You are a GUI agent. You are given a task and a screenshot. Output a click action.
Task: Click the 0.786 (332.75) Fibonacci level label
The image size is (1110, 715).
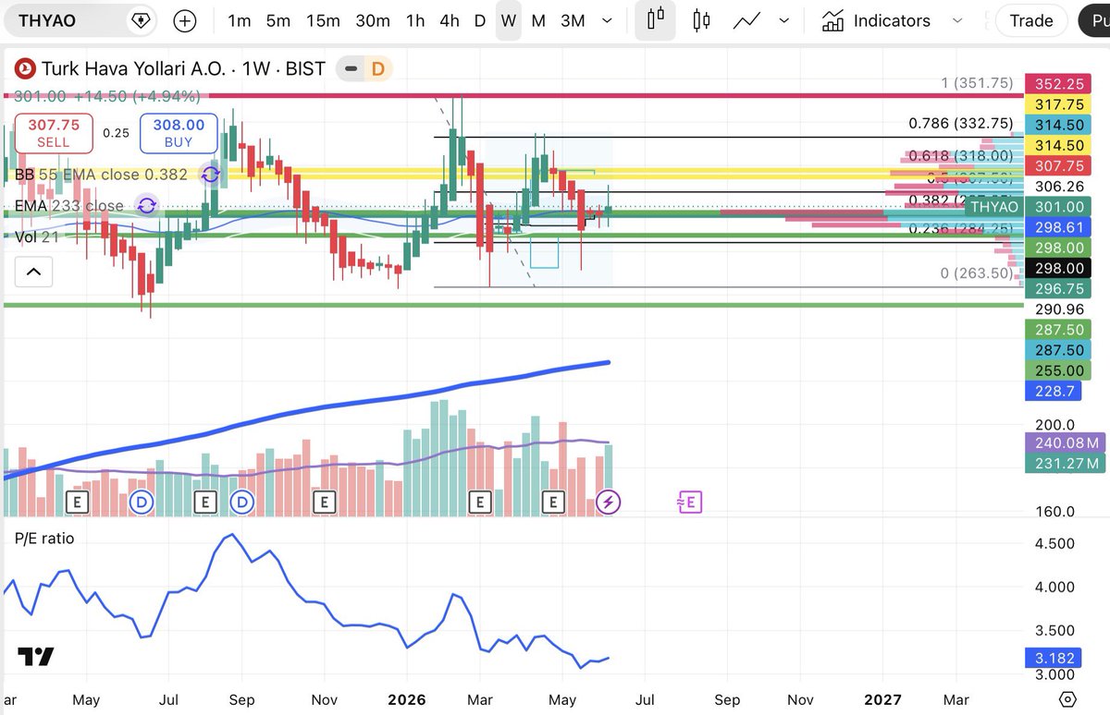click(x=960, y=123)
